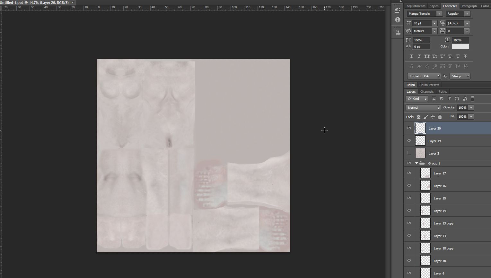Screen dimensions: 491x278
Task: Open the Sharp anti-aliasing dropdown
Action: [x=460, y=76]
